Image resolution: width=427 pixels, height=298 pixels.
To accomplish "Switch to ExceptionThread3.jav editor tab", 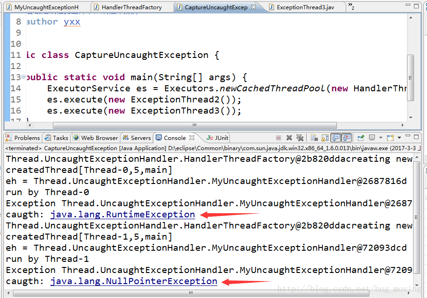I will (305, 7).
